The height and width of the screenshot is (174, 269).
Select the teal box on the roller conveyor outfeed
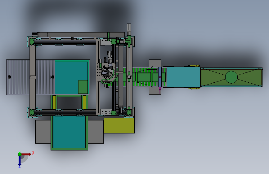(x=184, y=77)
